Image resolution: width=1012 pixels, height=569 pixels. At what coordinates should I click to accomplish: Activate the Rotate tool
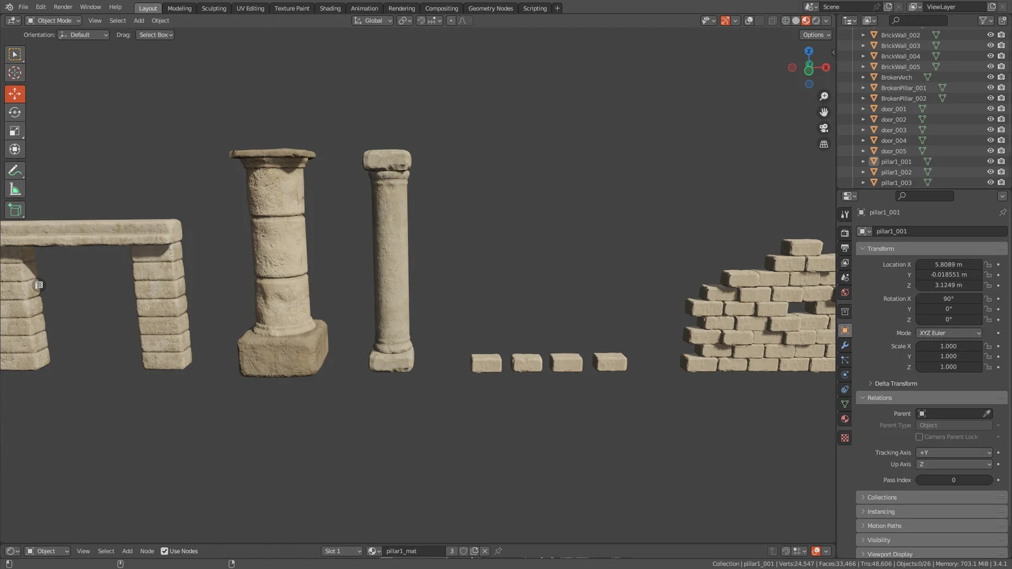(x=15, y=112)
